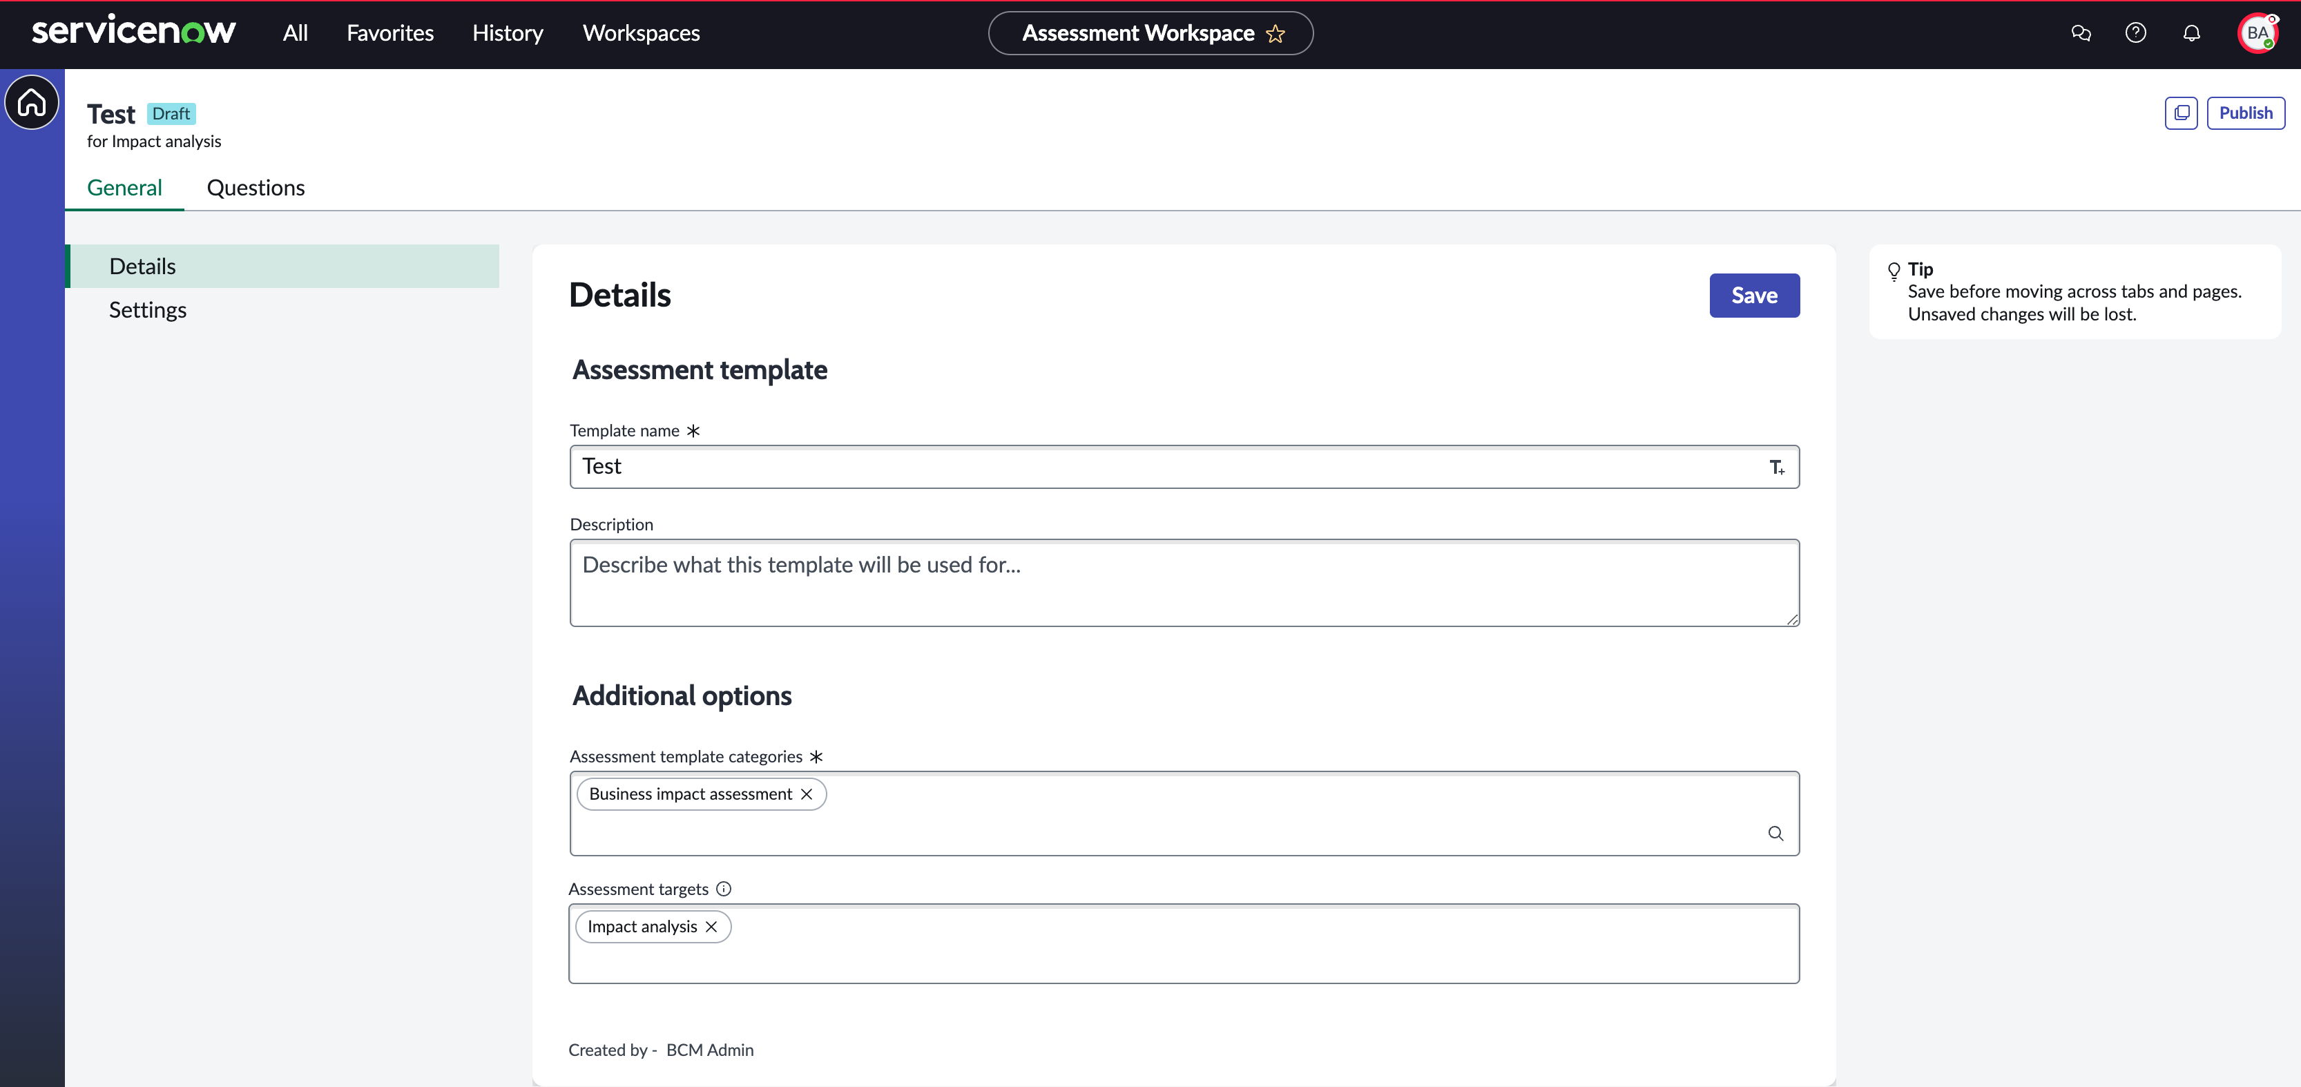The width and height of the screenshot is (2301, 1087).
Task: Click the Save button
Action: (1753, 296)
